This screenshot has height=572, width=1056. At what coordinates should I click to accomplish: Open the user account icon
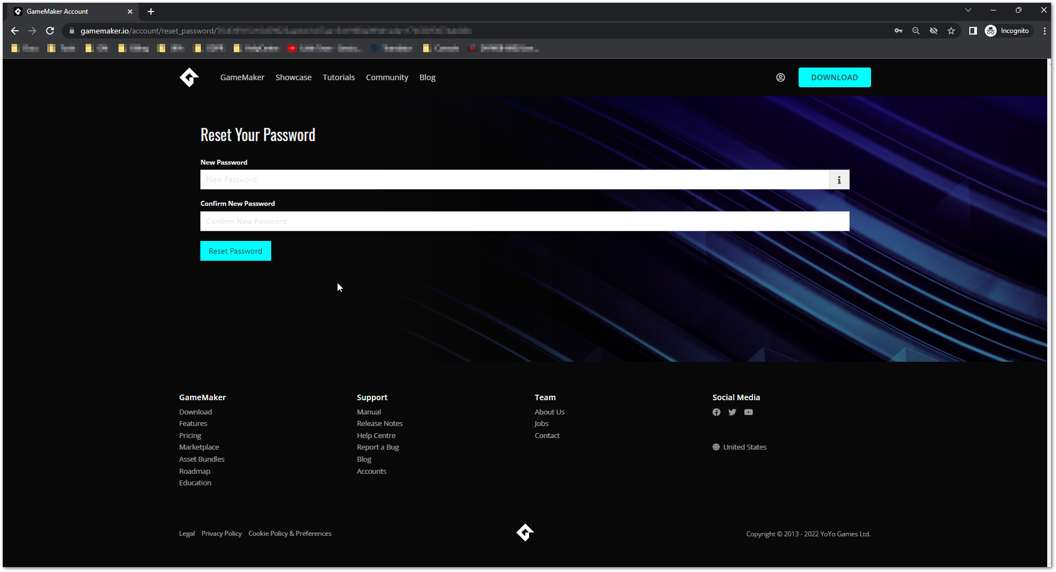tap(780, 77)
